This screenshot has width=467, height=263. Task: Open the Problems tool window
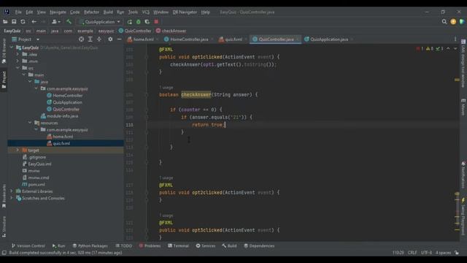(150, 246)
